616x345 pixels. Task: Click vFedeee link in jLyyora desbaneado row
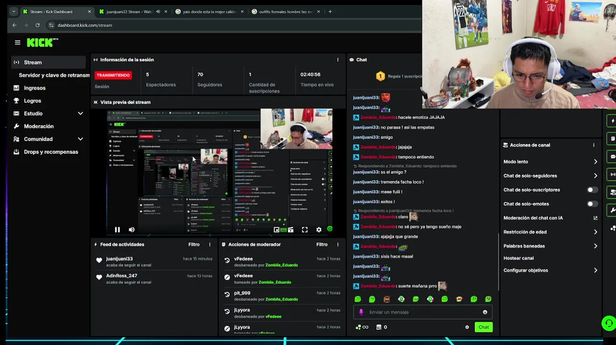[x=273, y=317]
